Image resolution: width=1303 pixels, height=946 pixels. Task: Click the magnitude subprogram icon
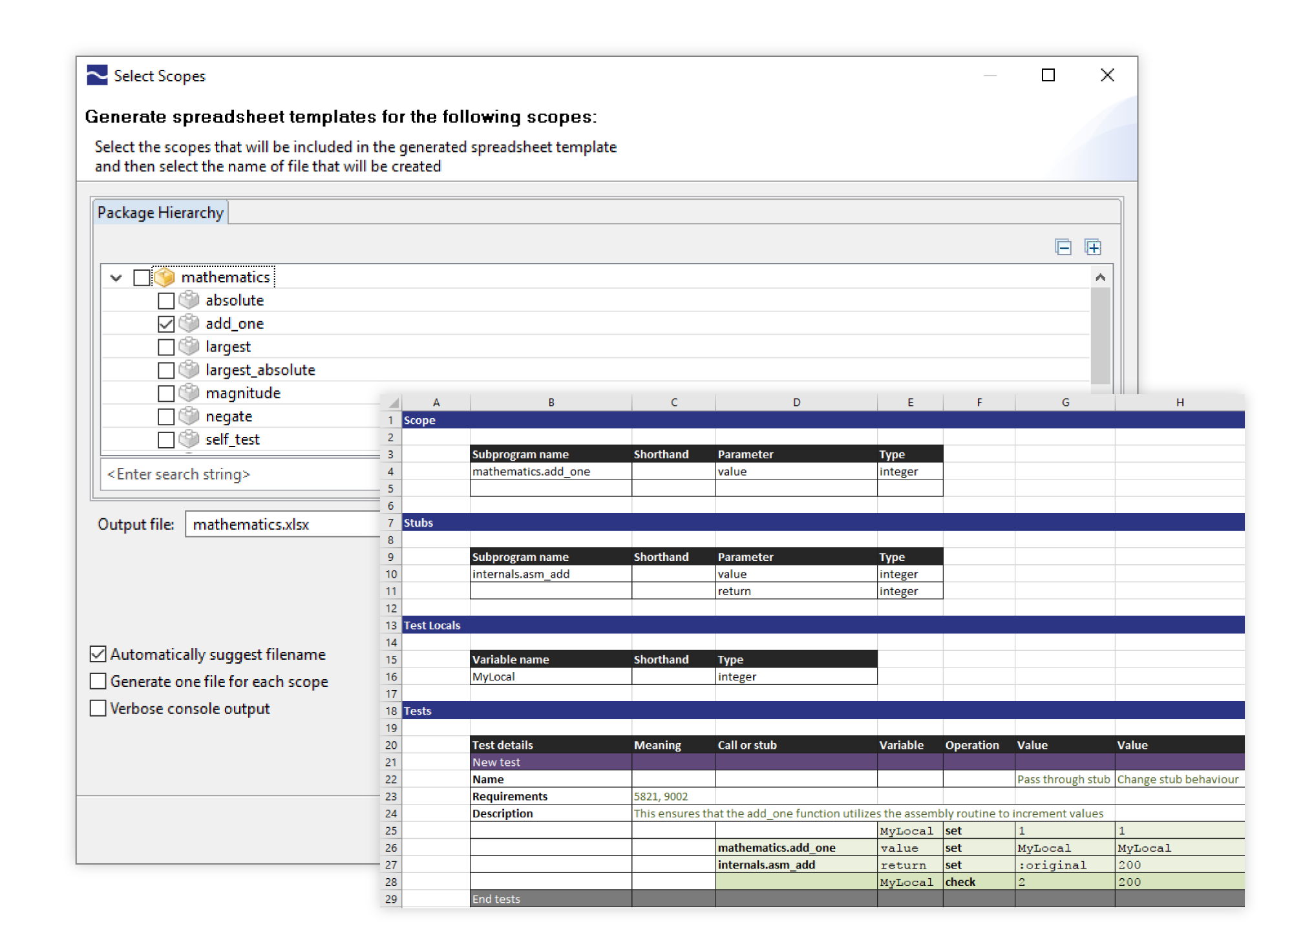point(189,393)
